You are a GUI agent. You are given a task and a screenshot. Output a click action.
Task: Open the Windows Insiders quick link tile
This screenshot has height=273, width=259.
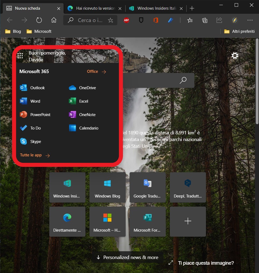tap(67, 187)
